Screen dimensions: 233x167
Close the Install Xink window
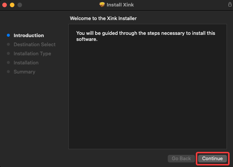pyautogui.click(x=5, y=5)
